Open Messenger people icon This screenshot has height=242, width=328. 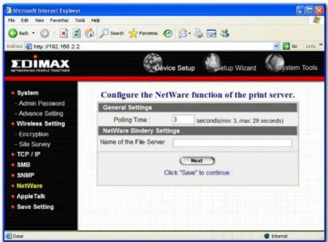tap(224, 33)
